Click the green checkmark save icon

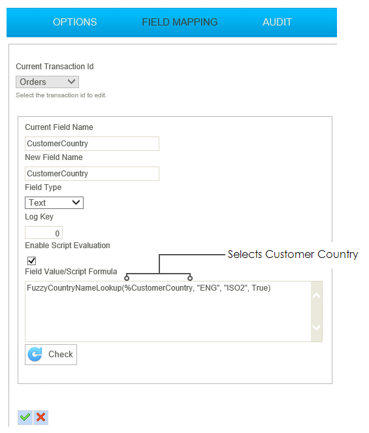click(x=25, y=417)
